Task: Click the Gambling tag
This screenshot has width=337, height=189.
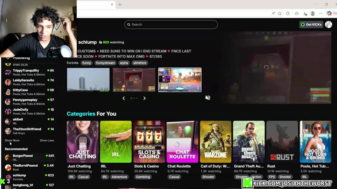Action: (143, 177)
